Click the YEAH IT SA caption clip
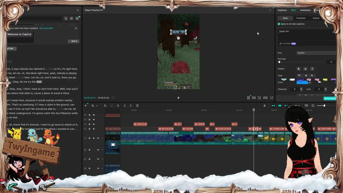Image resolution: width=343 pixels, height=193 pixels. coord(140,124)
